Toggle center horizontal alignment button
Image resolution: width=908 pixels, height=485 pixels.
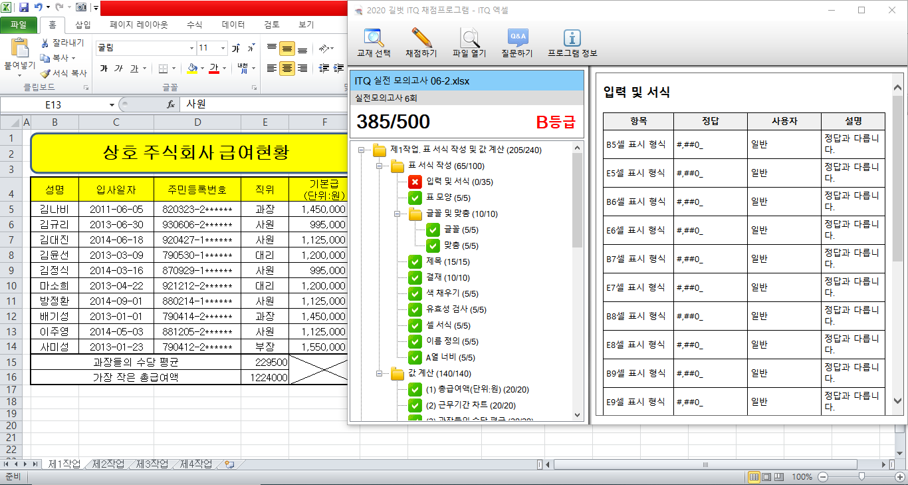point(286,69)
